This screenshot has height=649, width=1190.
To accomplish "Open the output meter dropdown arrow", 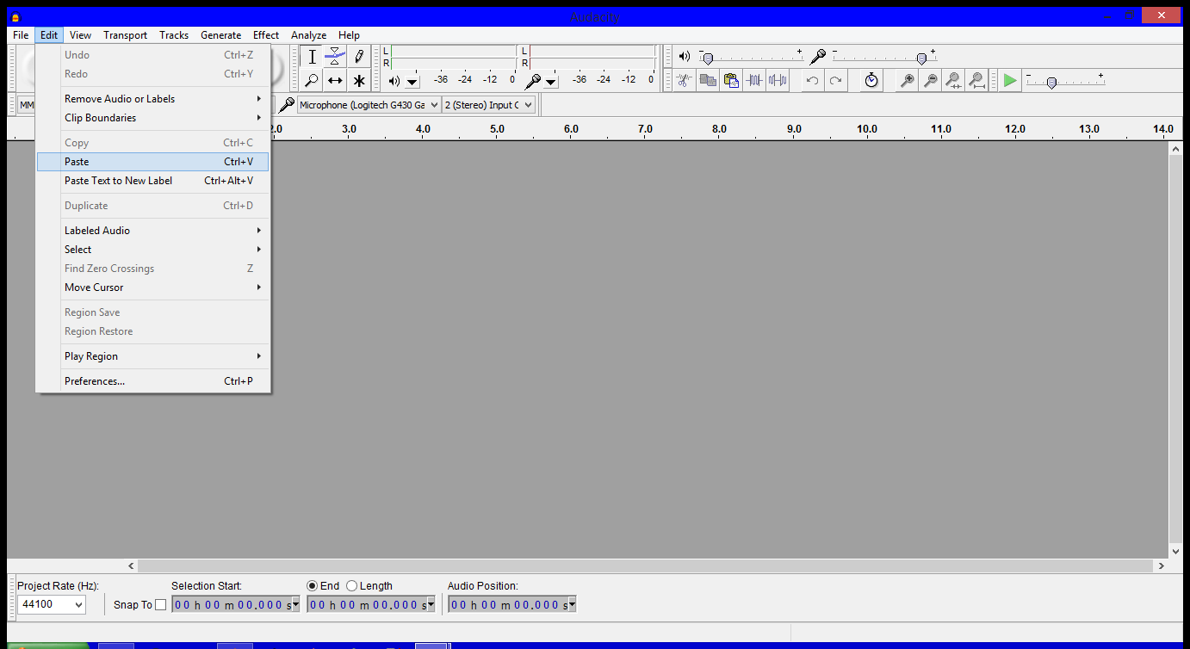I will pyautogui.click(x=412, y=82).
